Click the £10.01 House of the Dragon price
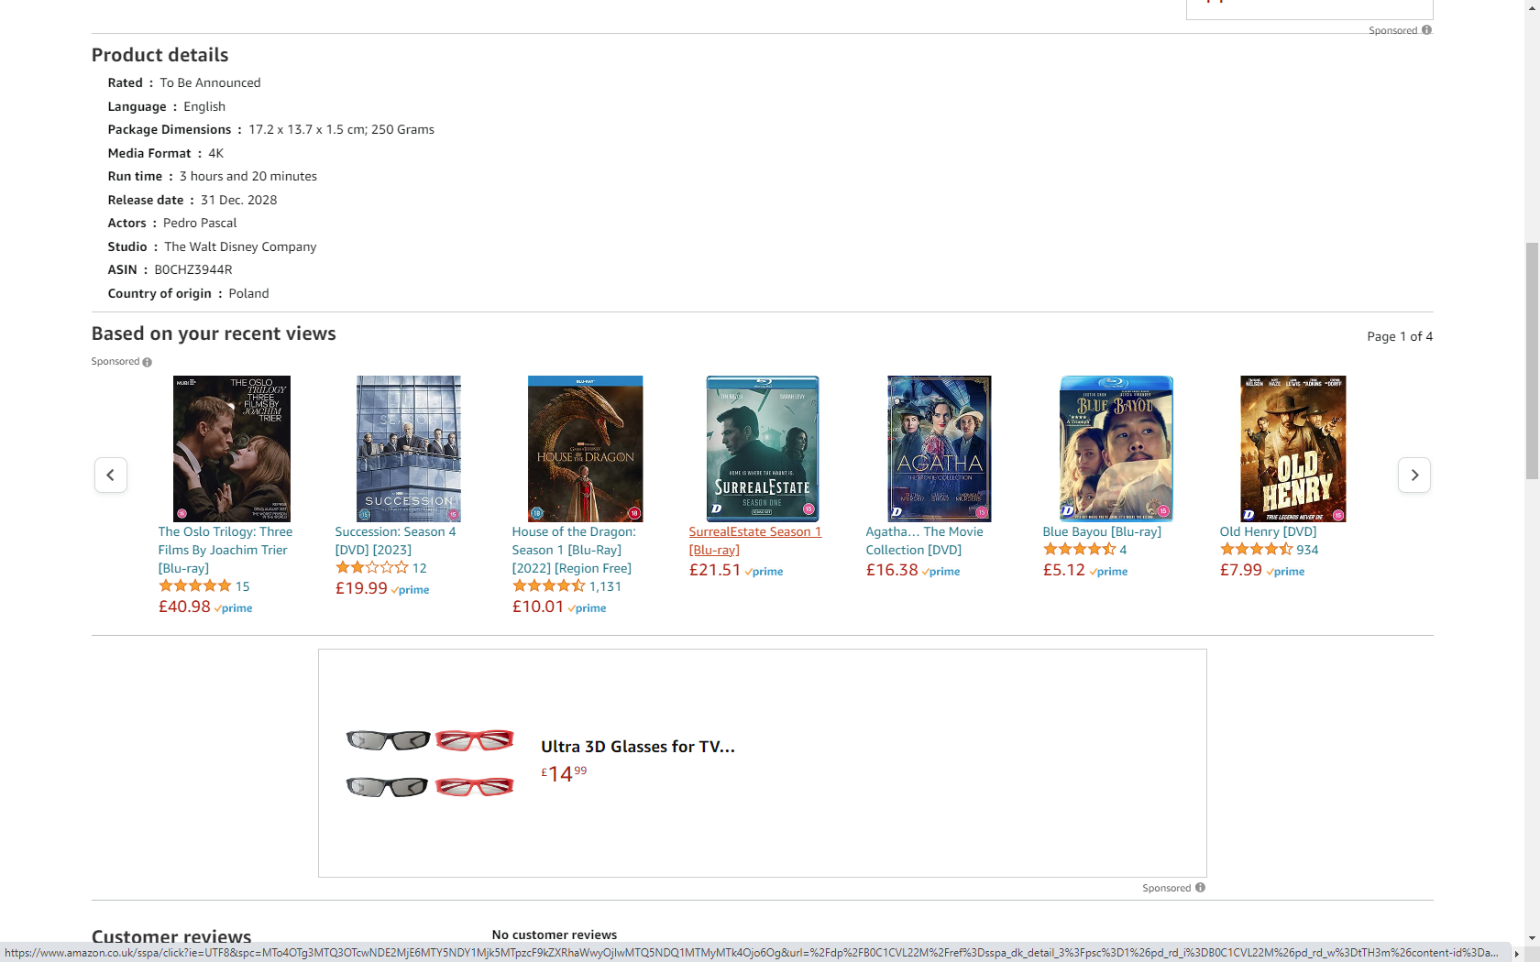The width and height of the screenshot is (1540, 962). 538,607
